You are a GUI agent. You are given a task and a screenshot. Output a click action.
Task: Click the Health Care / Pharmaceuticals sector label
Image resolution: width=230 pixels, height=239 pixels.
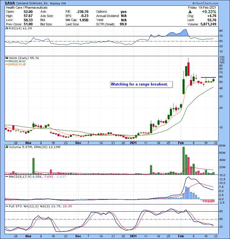(x=27, y=7)
